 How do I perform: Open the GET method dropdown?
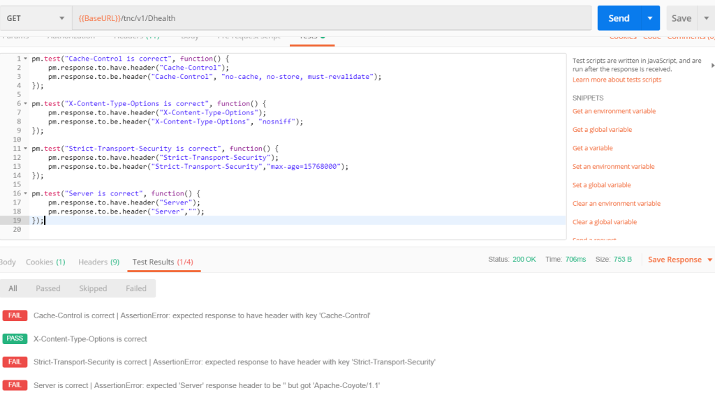(x=35, y=18)
